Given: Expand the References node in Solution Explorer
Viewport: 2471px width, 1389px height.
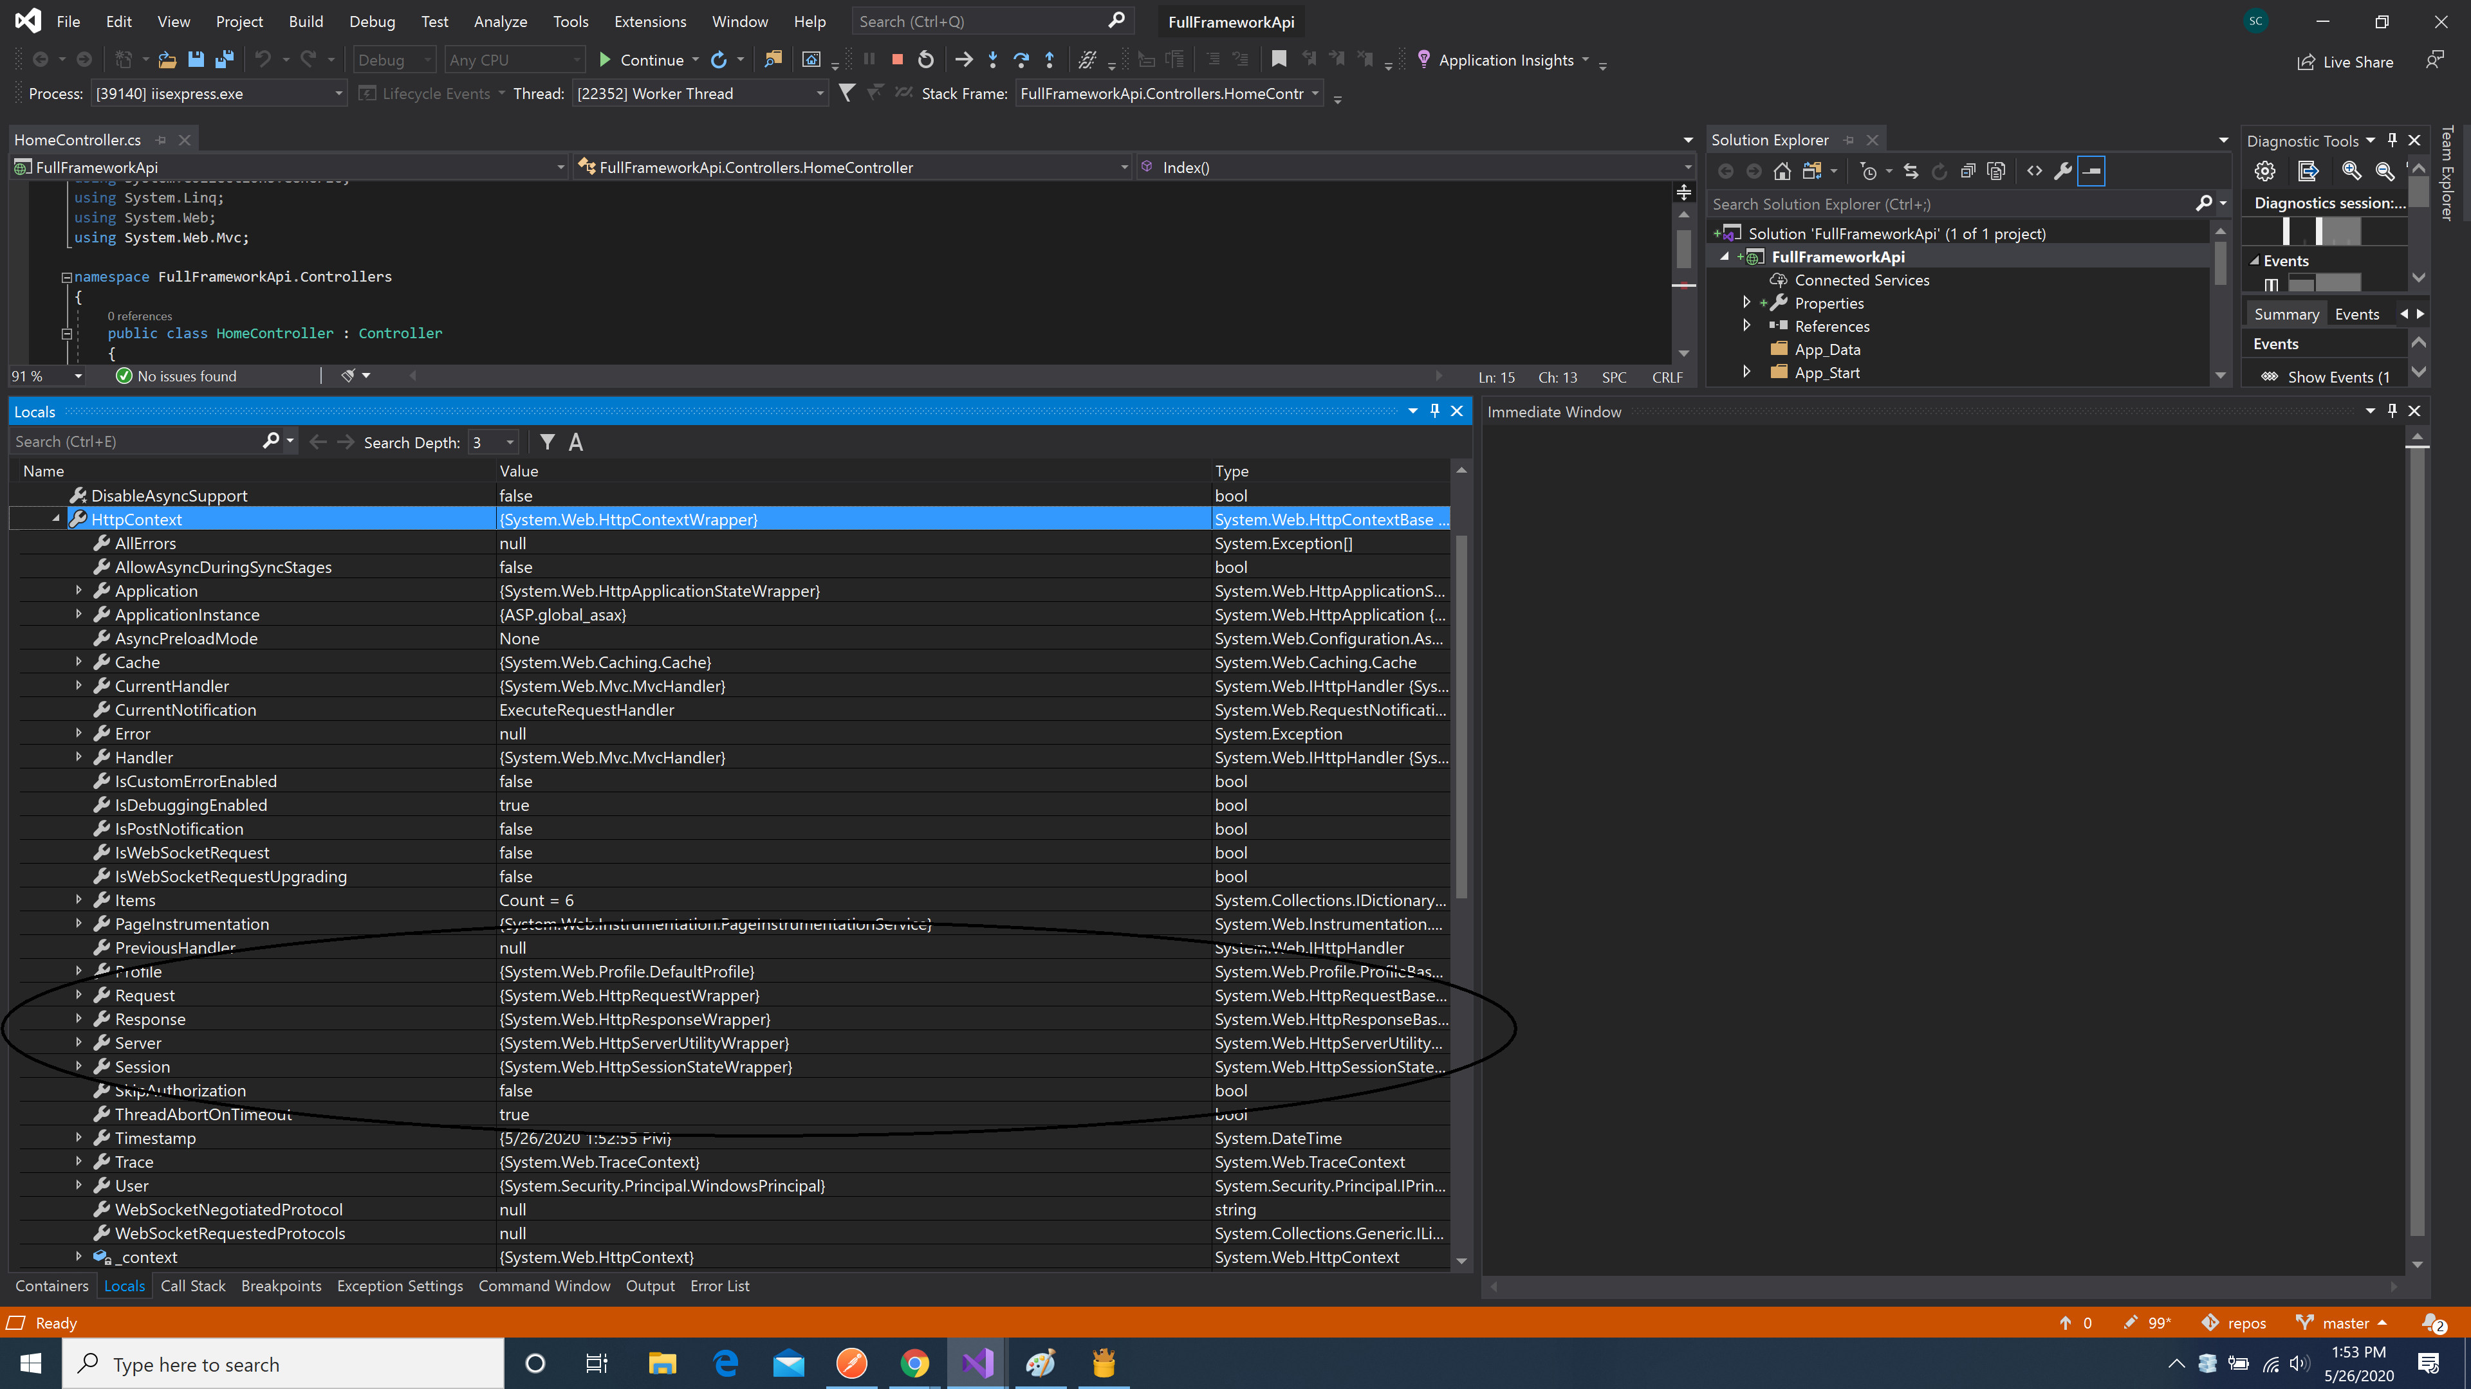Looking at the screenshot, I should pos(1747,326).
